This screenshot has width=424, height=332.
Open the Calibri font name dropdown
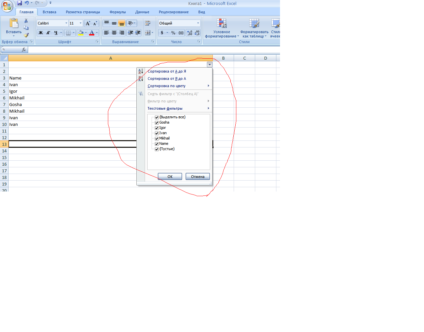(66, 23)
